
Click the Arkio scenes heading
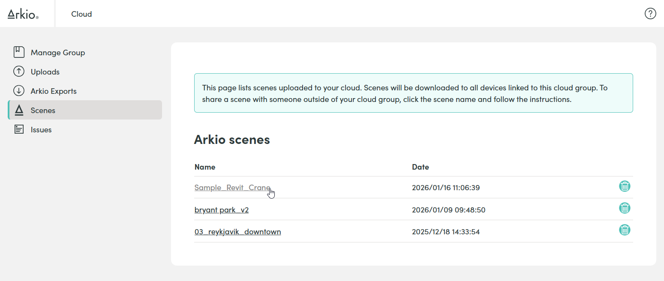click(x=232, y=140)
